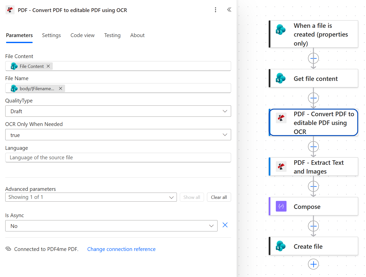Open the Code view tab

coord(82,35)
